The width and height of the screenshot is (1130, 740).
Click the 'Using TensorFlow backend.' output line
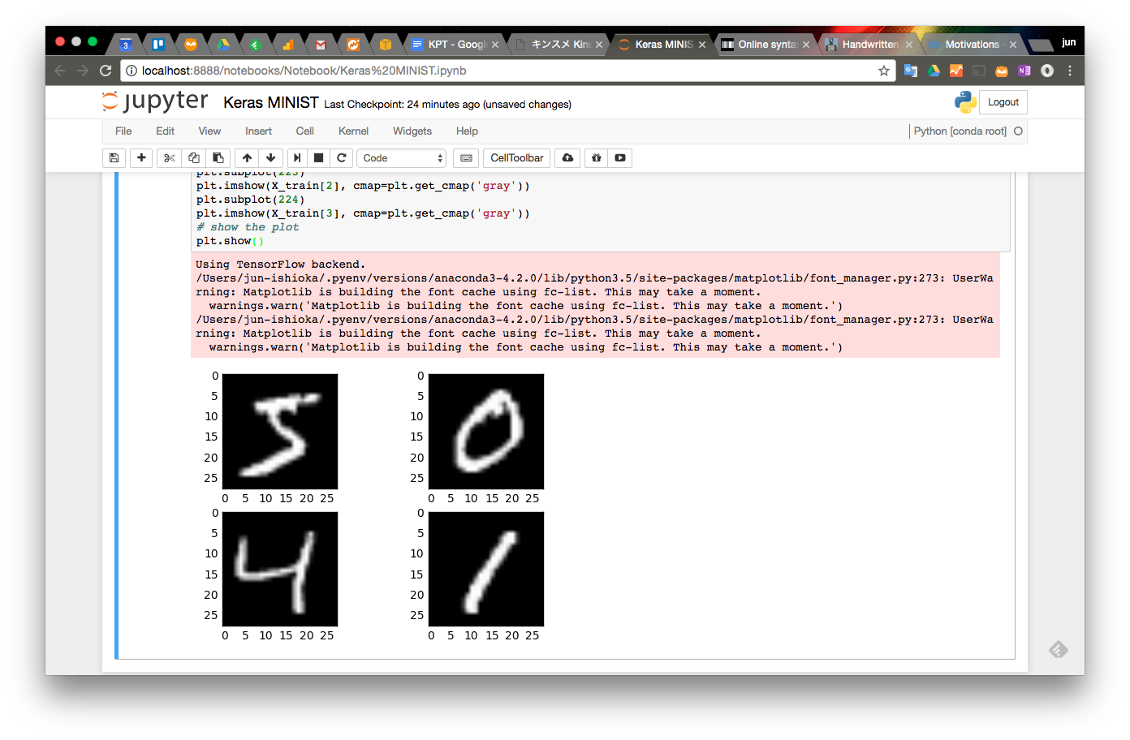point(281,265)
